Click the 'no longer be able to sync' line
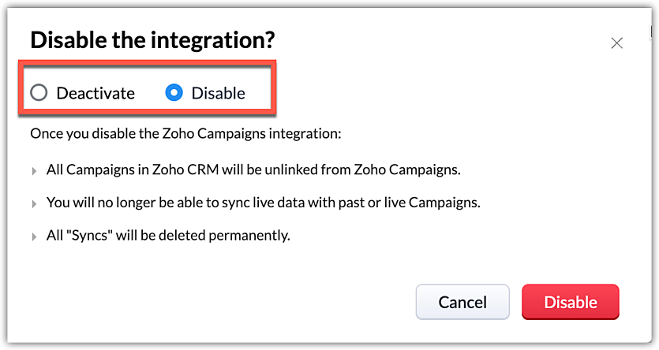The height and width of the screenshot is (350, 659). point(263,202)
